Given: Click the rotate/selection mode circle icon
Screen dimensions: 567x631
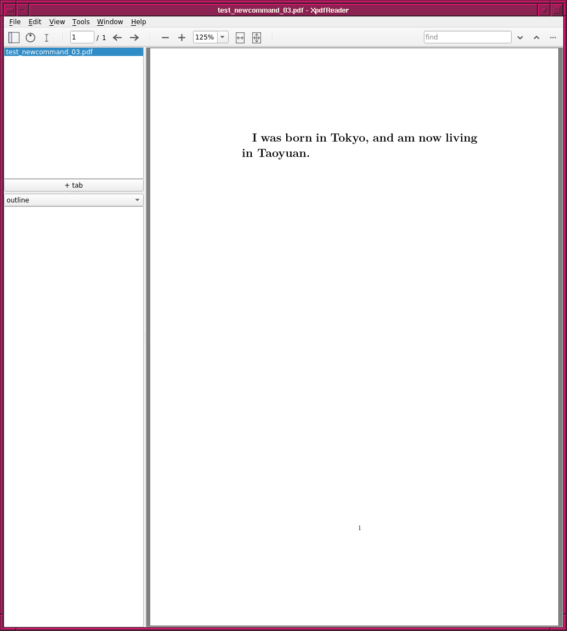Looking at the screenshot, I should coord(31,37).
